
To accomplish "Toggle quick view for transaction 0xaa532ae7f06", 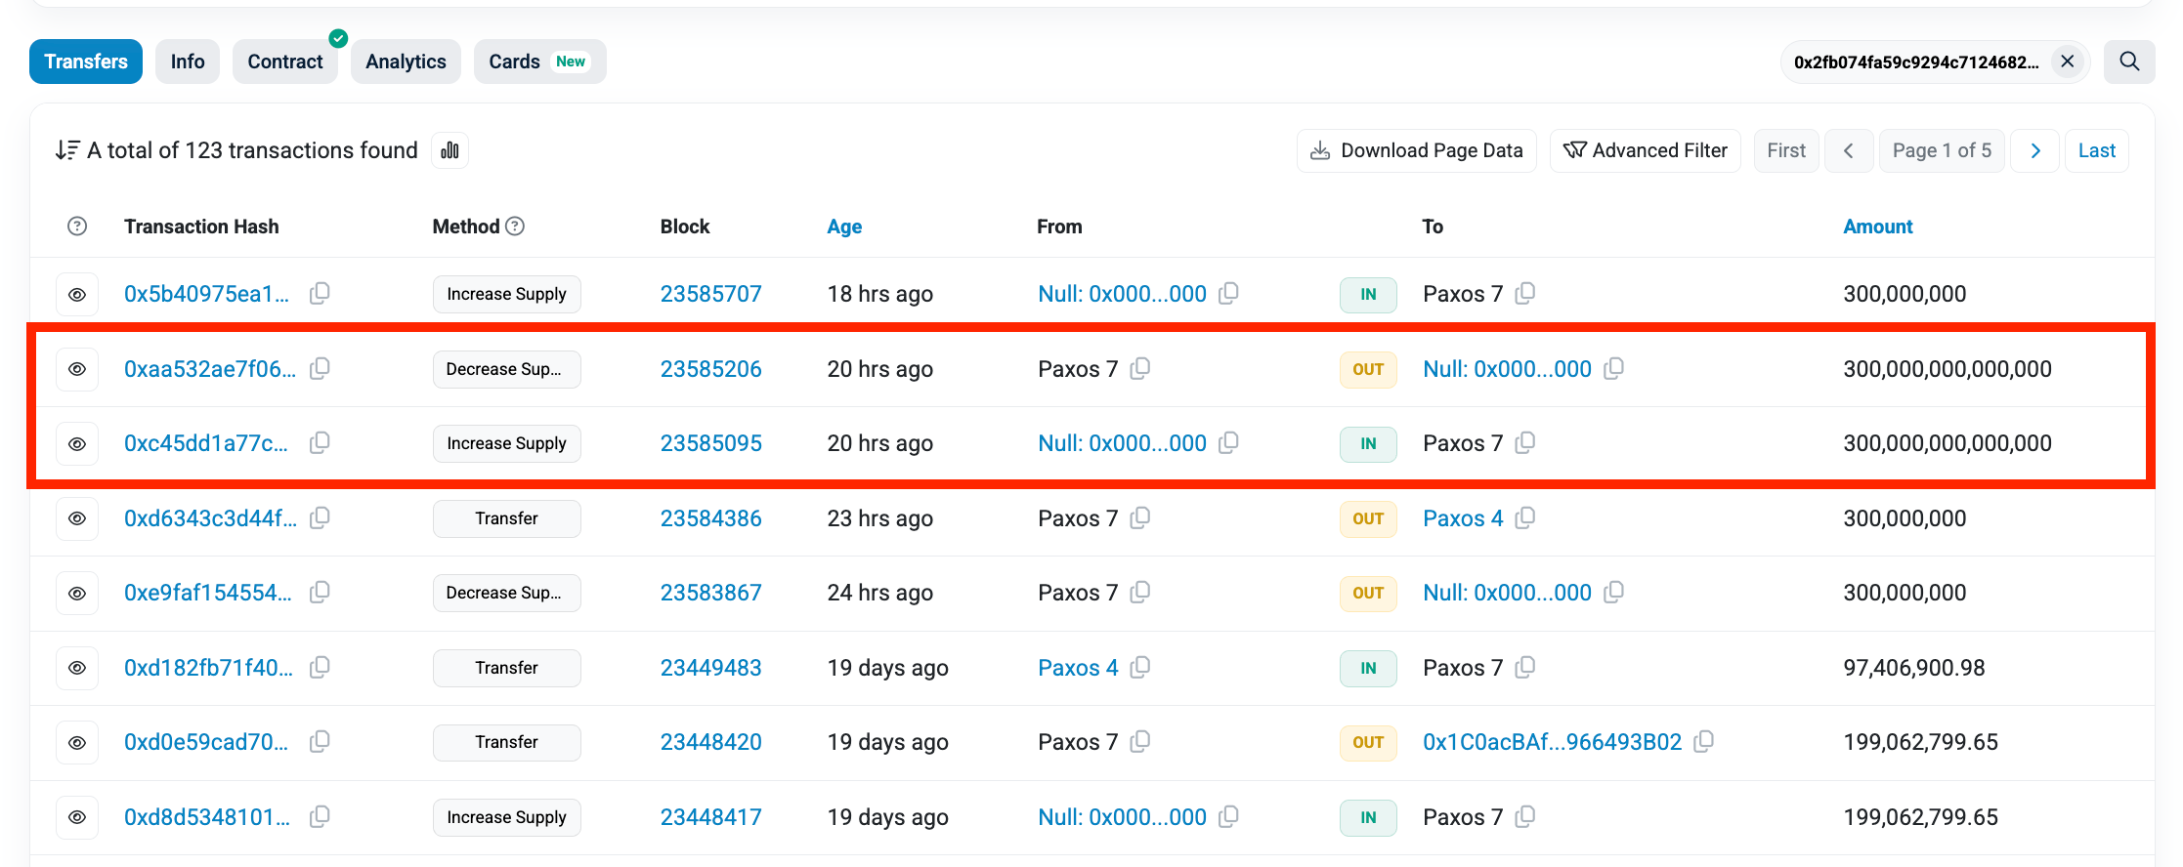I will 77,369.
